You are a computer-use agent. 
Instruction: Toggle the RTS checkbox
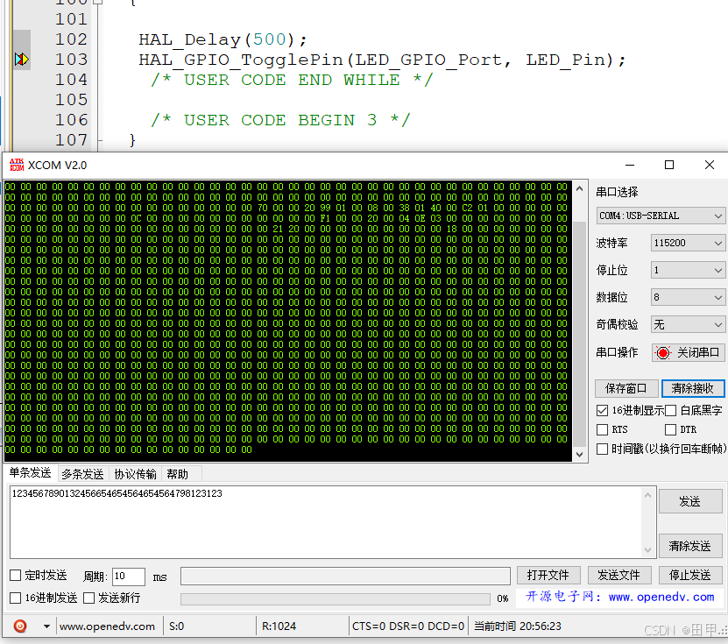click(x=602, y=429)
